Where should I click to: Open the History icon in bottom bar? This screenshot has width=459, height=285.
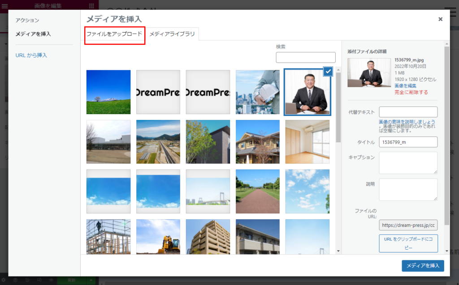27,280
